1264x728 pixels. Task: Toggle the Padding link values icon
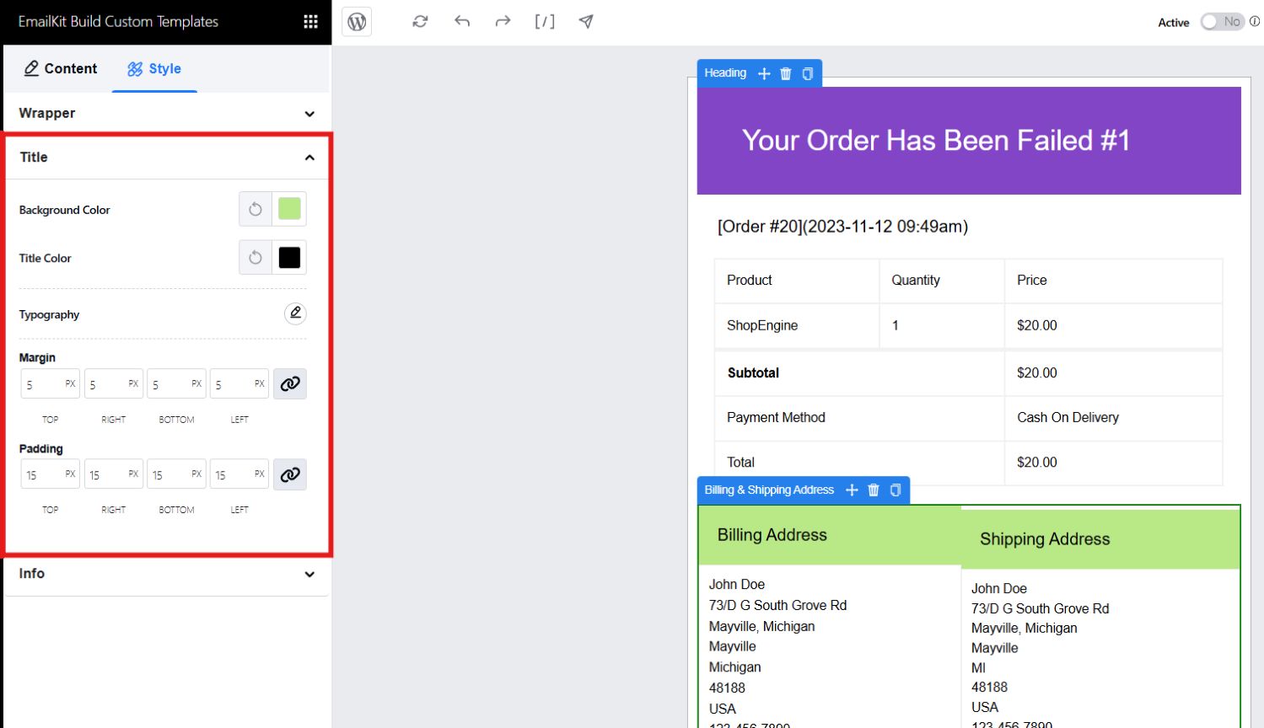[x=289, y=474]
